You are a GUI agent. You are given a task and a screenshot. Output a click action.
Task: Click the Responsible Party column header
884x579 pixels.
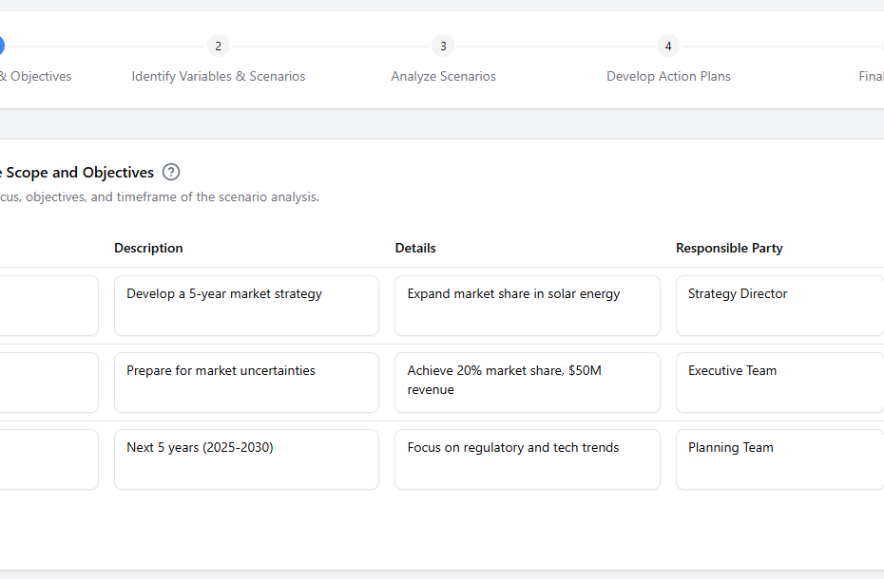[729, 248]
